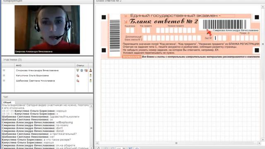Click participant role icon for Капустина Ольга Борисовна
The height and width of the screenshot is (149, 265).
[x=91, y=75]
